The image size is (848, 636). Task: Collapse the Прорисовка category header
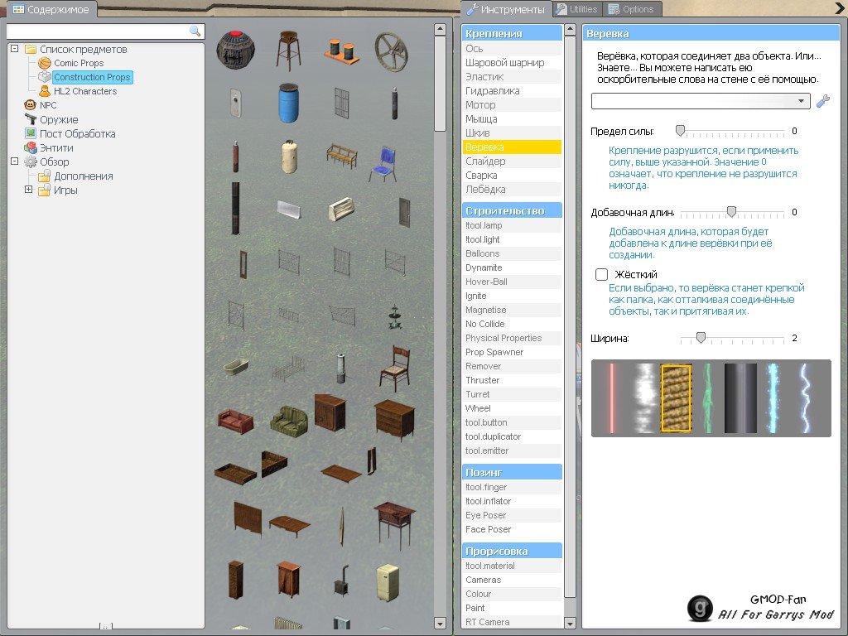pos(512,551)
